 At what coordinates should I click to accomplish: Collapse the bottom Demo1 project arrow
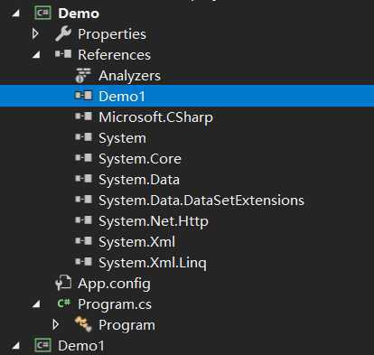coord(15,346)
